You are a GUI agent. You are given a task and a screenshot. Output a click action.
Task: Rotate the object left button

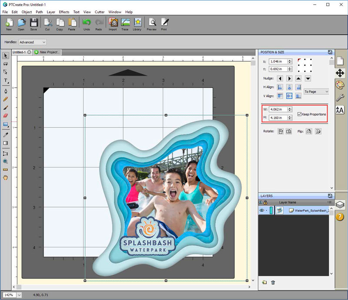click(281, 131)
